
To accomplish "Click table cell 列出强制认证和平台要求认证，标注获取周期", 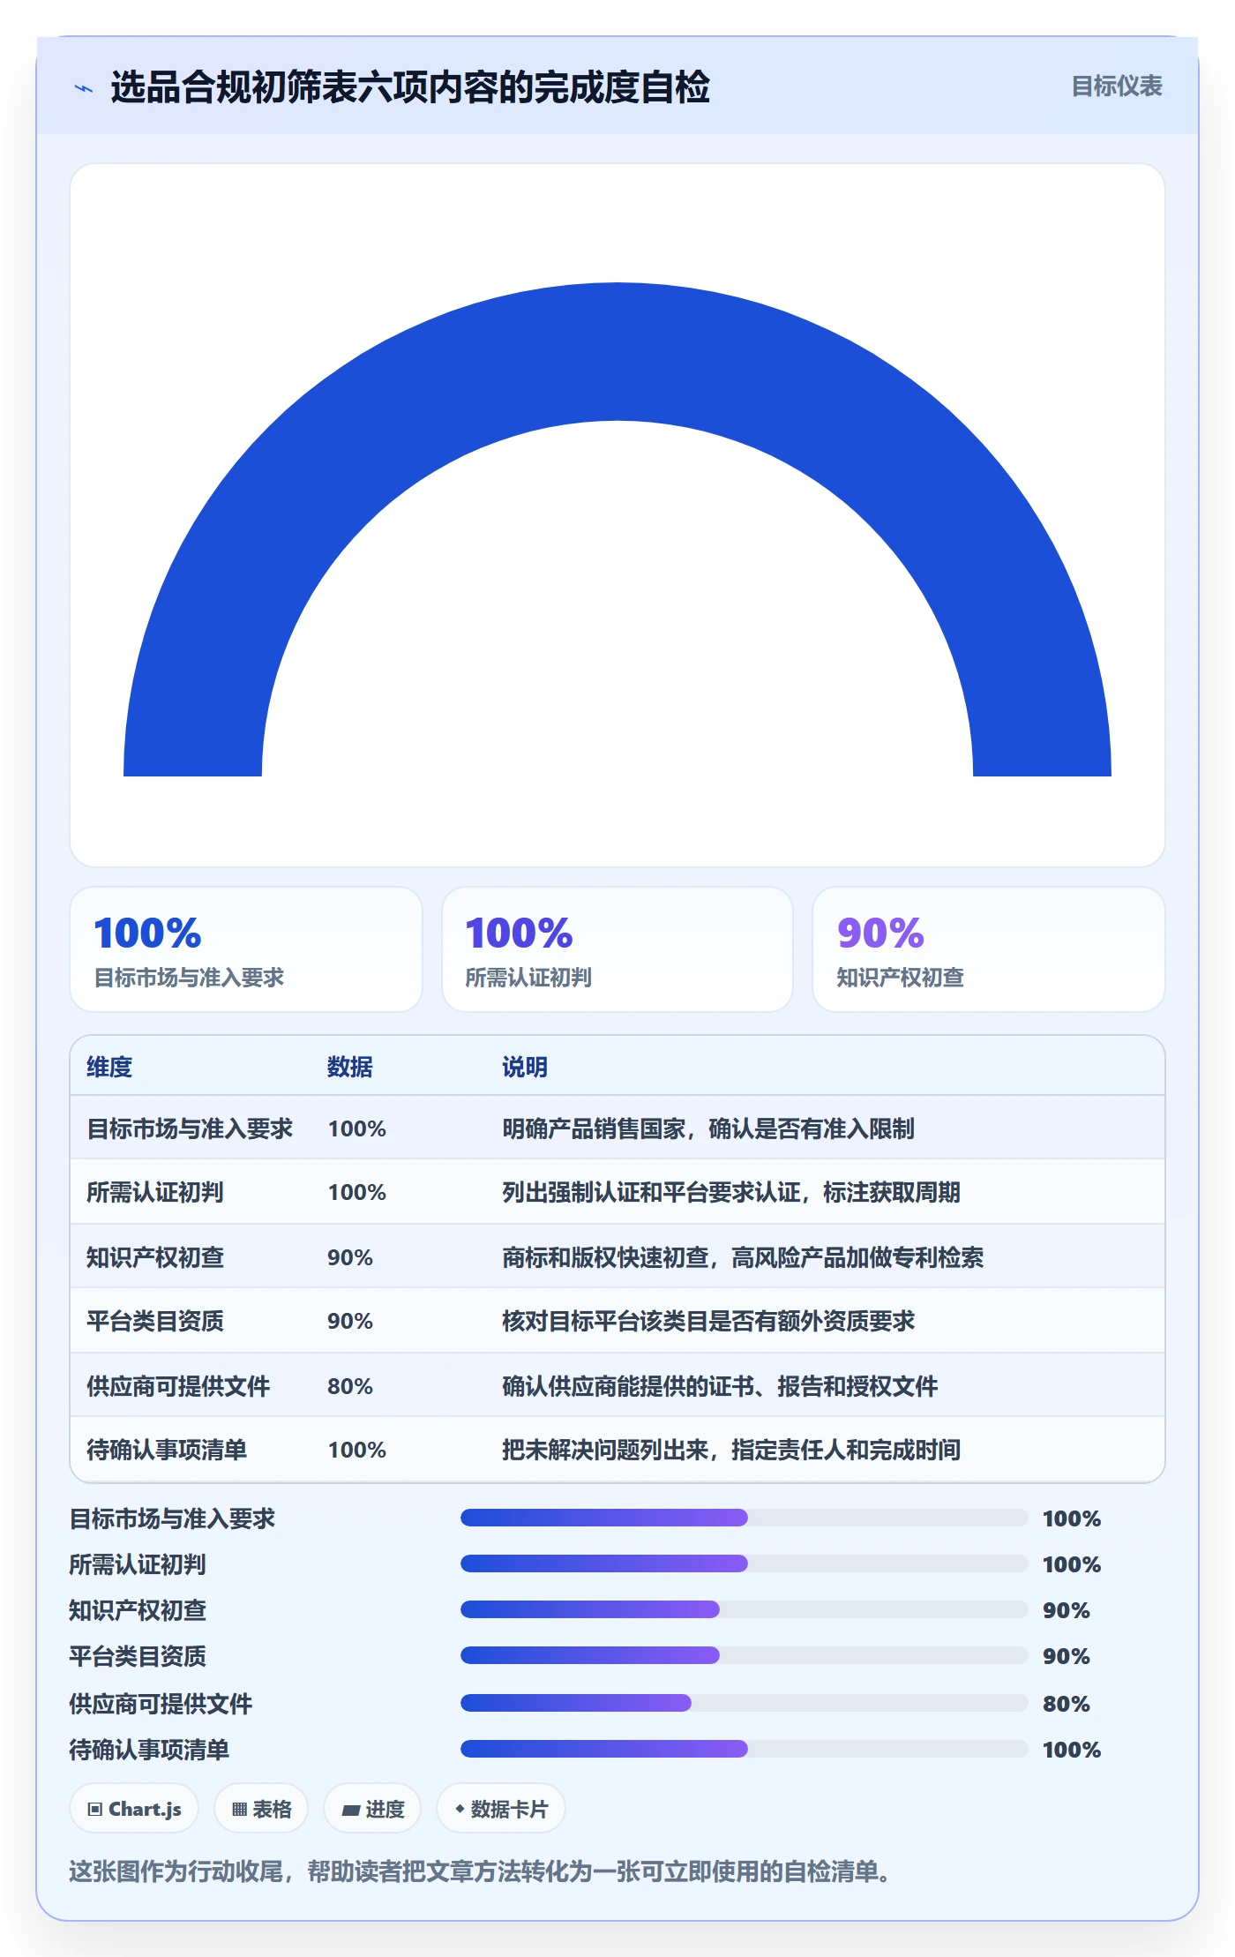I will 731,1192.
